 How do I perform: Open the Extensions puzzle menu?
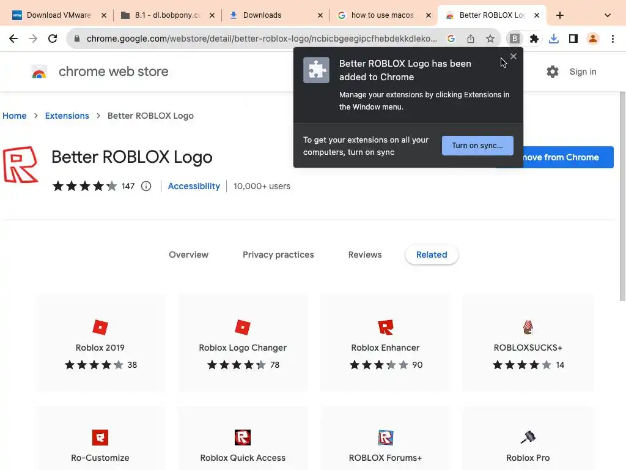point(534,39)
